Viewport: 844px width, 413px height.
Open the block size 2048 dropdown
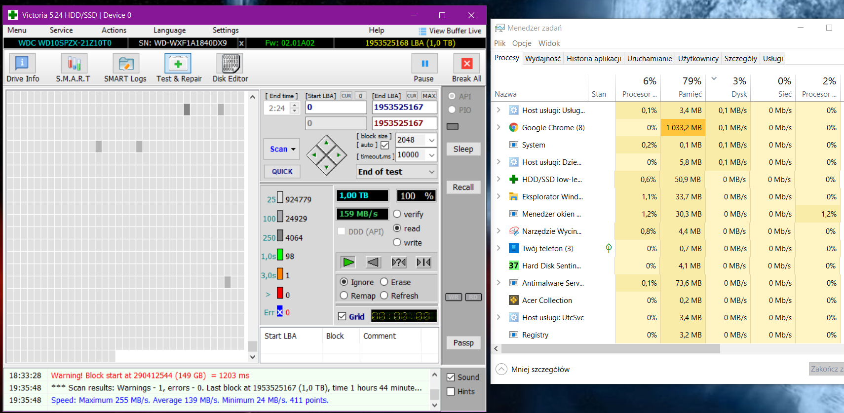tap(432, 140)
